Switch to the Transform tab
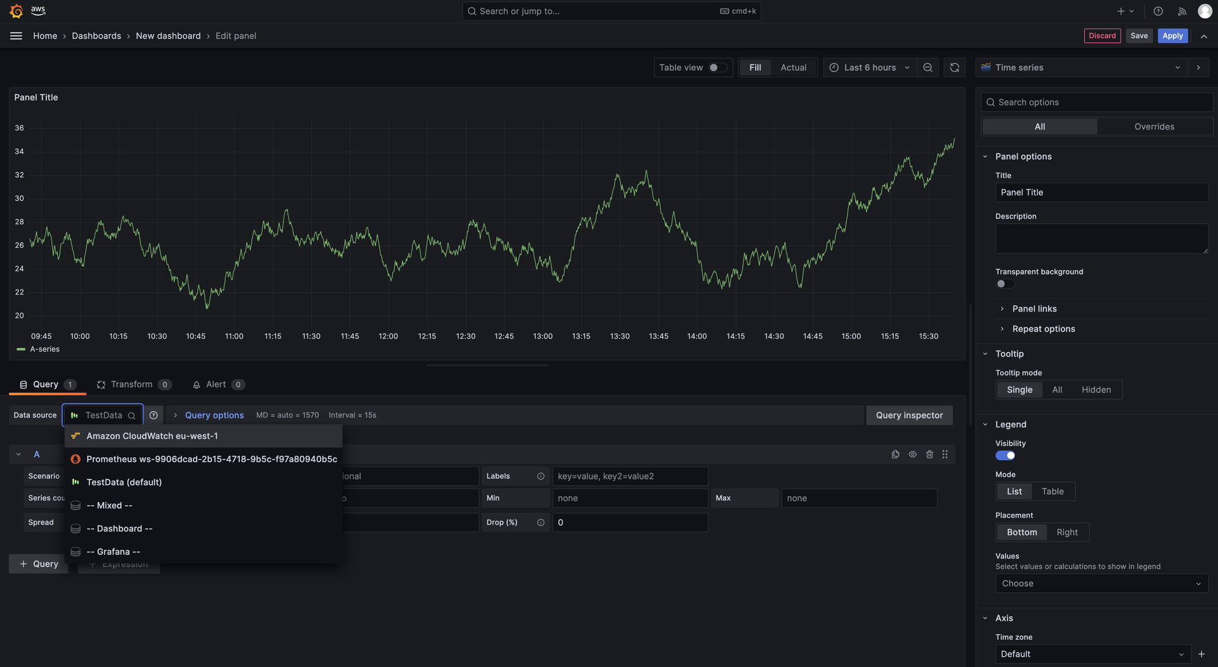The image size is (1218, 667). [132, 385]
